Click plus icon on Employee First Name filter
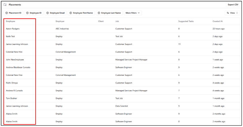 (x=71, y=13)
